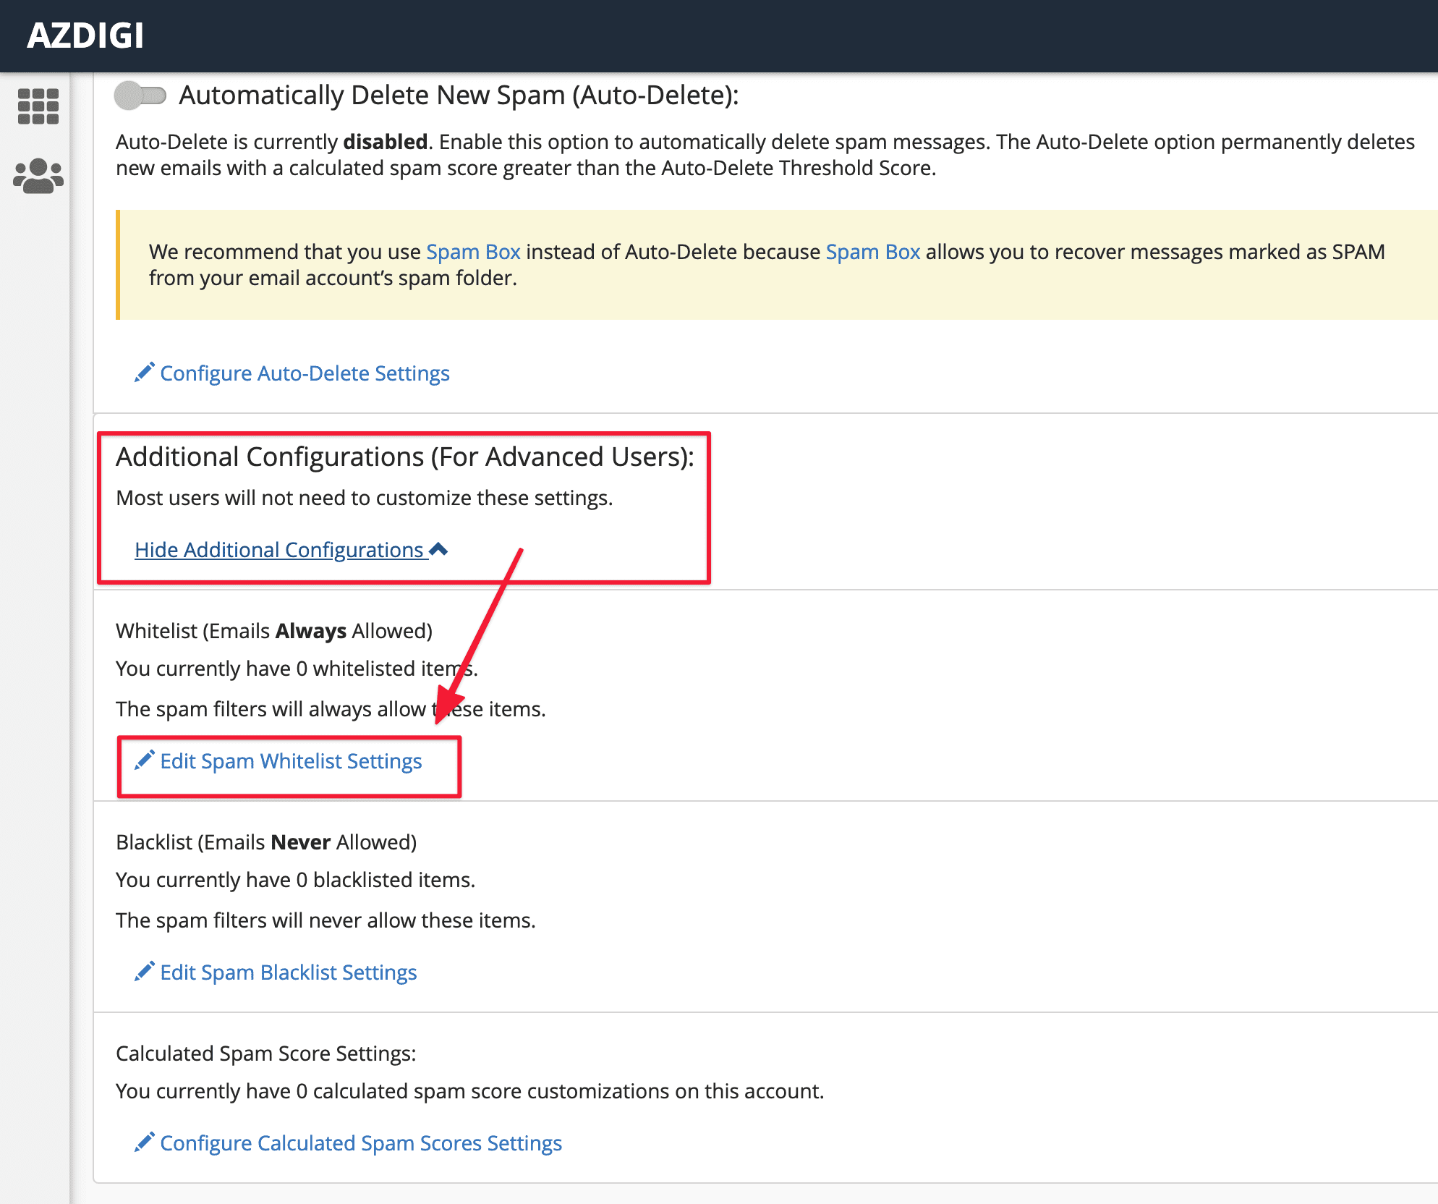The image size is (1438, 1204).
Task: Click the Calculated Spam Score Settings heading
Action: pyautogui.click(x=265, y=1053)
